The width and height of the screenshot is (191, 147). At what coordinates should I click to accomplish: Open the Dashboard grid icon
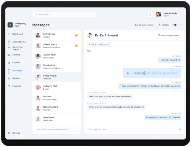tap(9, 34)
